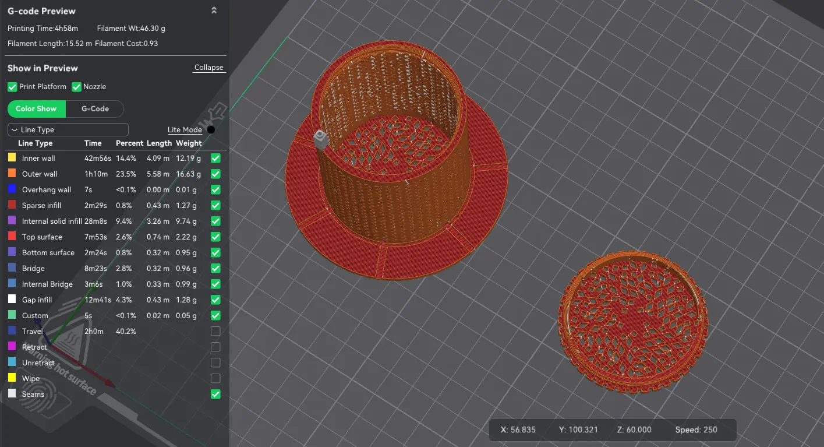Toggle Bridge visibility checkbox

(x=215, y=269)
